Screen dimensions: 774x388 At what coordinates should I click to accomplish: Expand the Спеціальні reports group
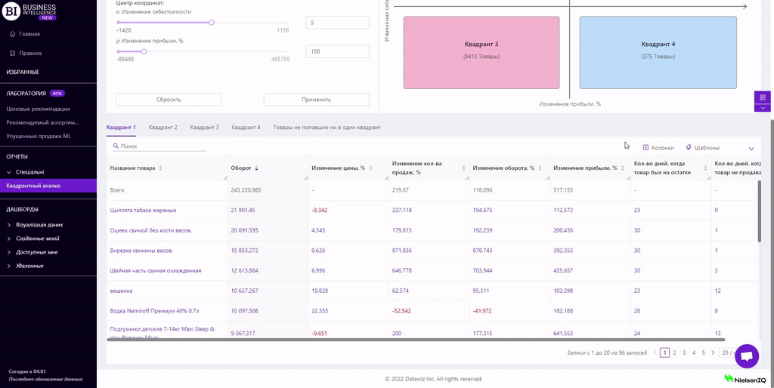[9, 172]
